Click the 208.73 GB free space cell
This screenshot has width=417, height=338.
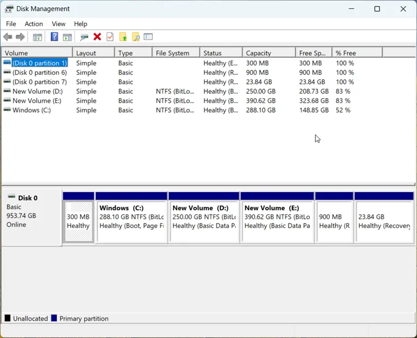coord(314,91)
